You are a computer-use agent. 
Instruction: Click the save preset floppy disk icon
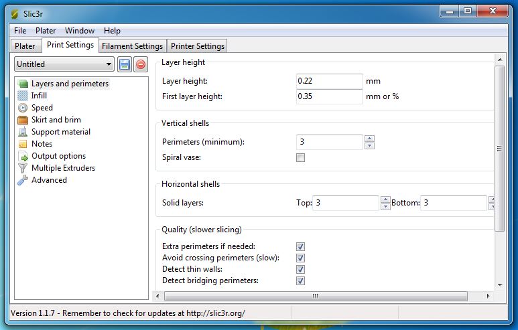(124, 64)
